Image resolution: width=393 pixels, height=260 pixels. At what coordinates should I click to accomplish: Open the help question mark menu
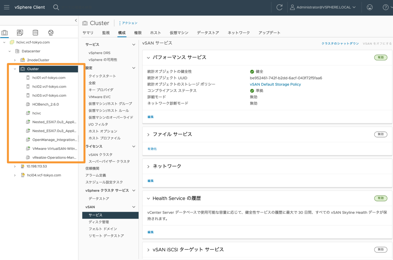[385, 7]
